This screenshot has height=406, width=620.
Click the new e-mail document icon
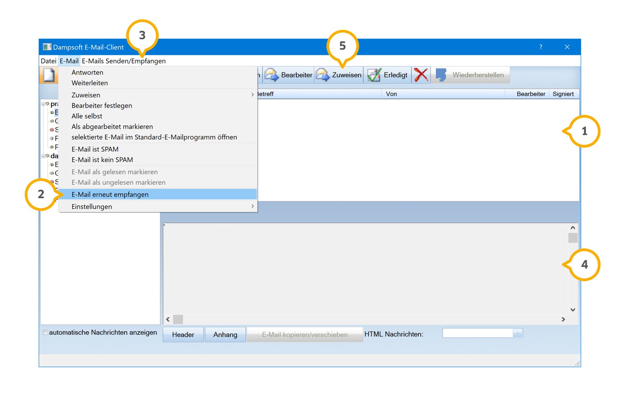pos(49,75)
